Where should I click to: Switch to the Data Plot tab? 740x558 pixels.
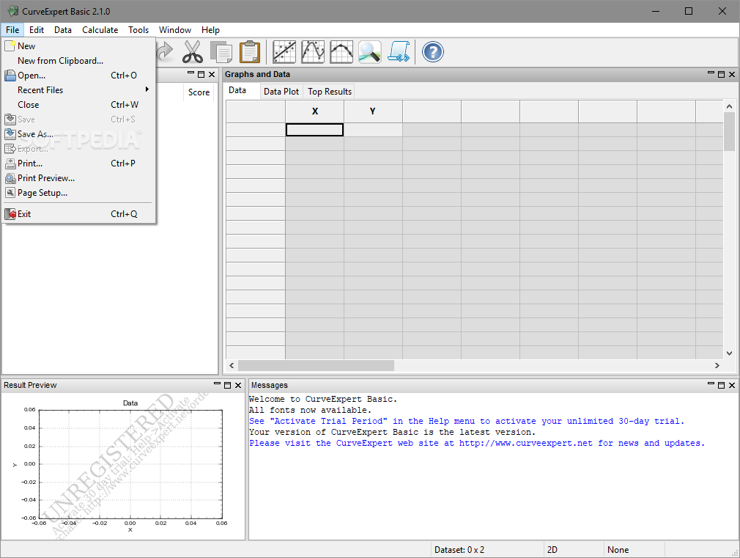281,92
